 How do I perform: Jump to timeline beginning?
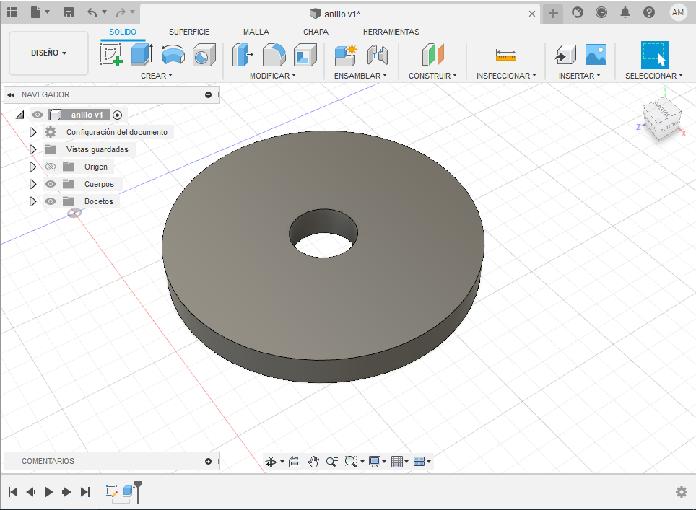(13, 492)
